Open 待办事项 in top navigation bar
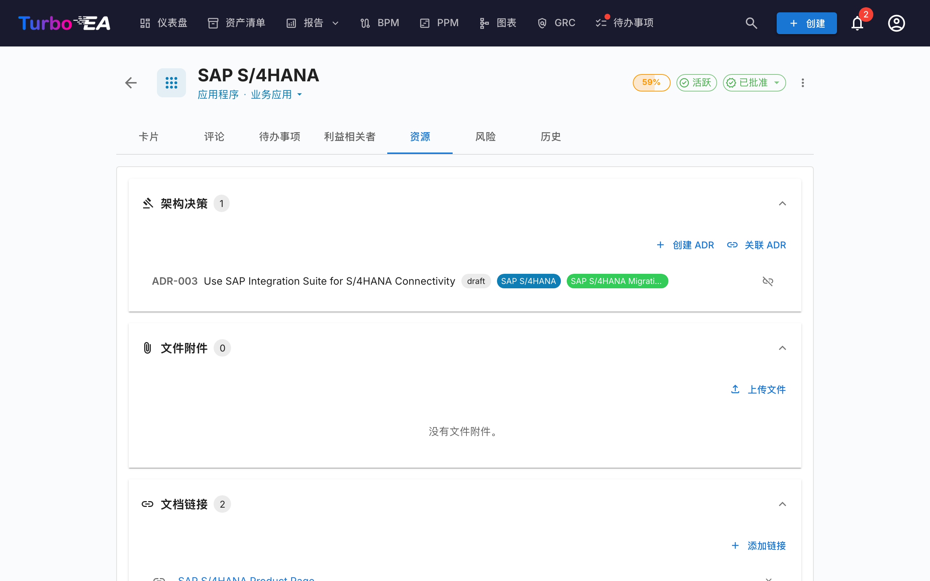This screenshot has width=930, height=581. pos(624,23)
